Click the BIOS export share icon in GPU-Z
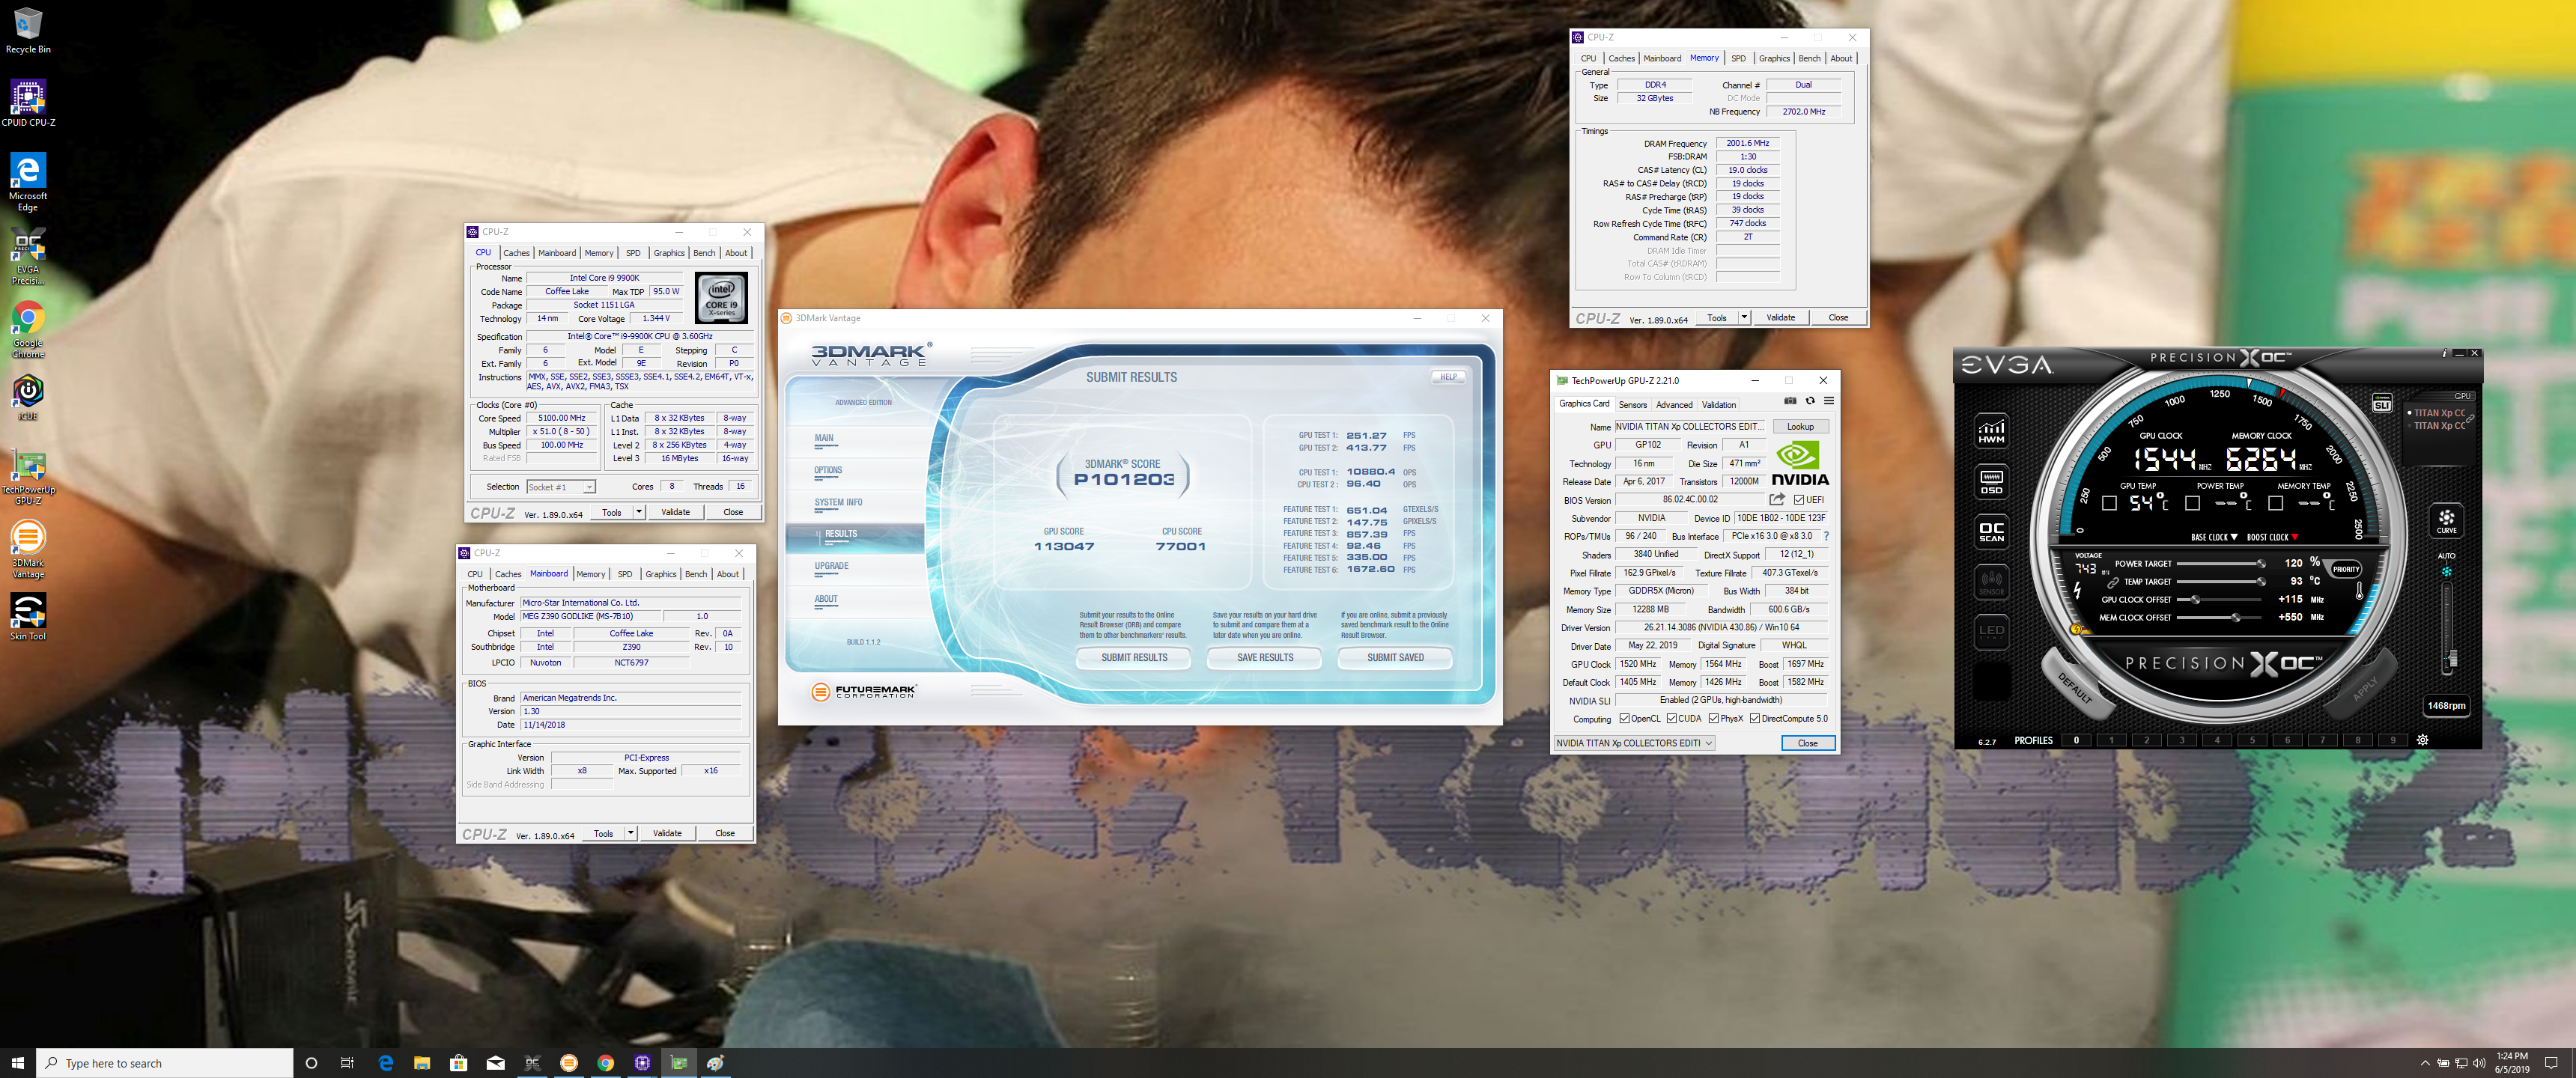The height and width of the screenshot is (1078, 2576). click(1776, 499)
